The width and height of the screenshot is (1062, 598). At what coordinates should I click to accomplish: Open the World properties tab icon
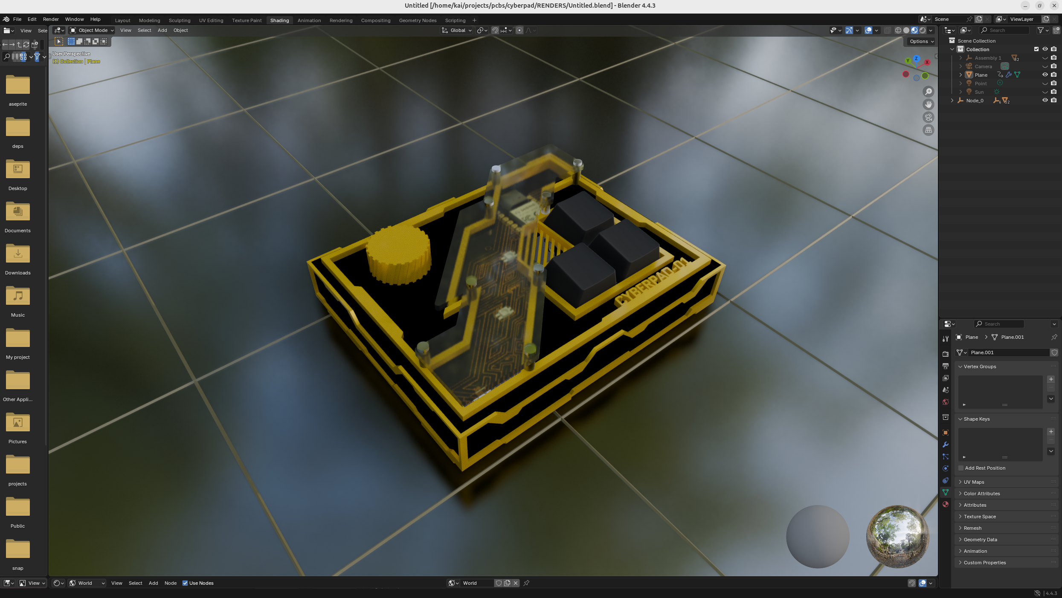coord(946,402)
